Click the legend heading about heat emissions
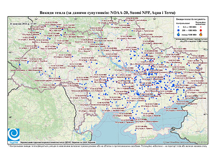Image resolution: width=215 pixels, height=152 pixels. [191, 19]
